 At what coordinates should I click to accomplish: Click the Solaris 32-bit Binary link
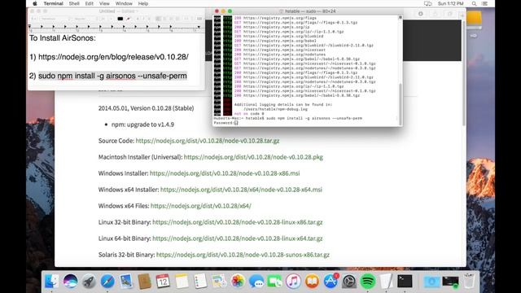click(x=243, y=255)
